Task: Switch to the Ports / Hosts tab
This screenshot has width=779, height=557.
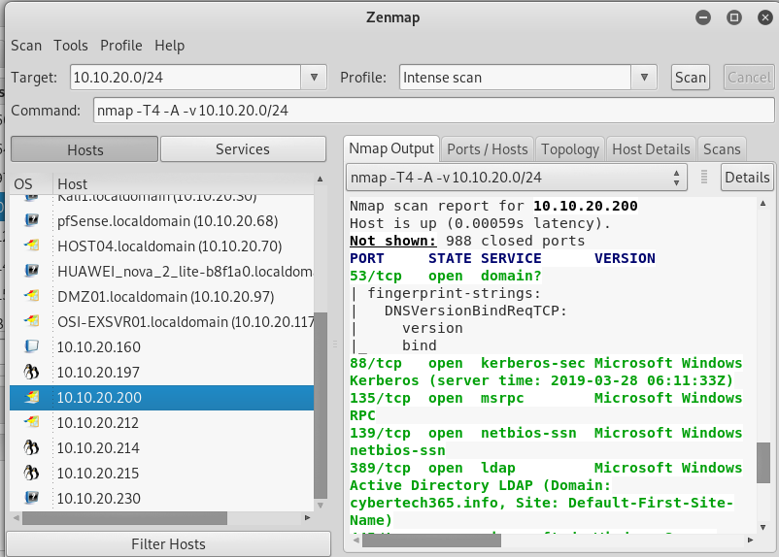Action: [x=488, y=149]
